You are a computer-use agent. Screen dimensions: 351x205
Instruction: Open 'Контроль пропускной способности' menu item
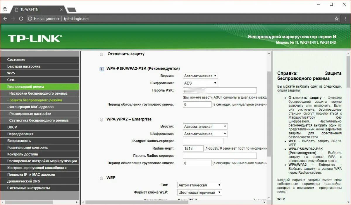click(x=40, y=168)
